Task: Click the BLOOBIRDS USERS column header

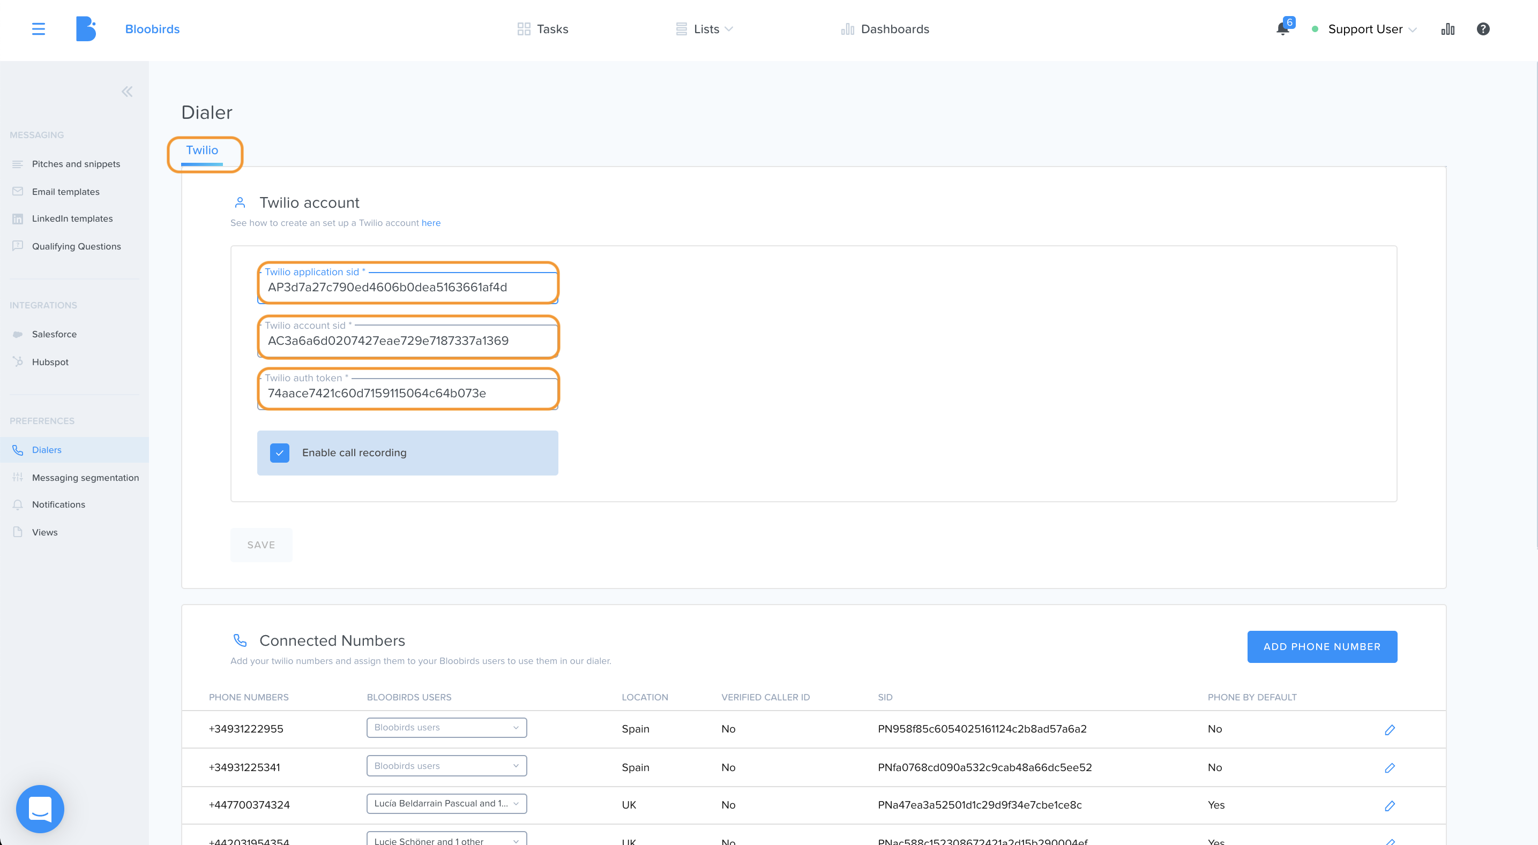Action: coord(409,697)
